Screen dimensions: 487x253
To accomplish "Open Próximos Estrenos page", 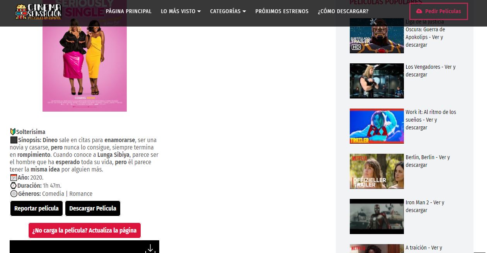I will click(282, 11).
